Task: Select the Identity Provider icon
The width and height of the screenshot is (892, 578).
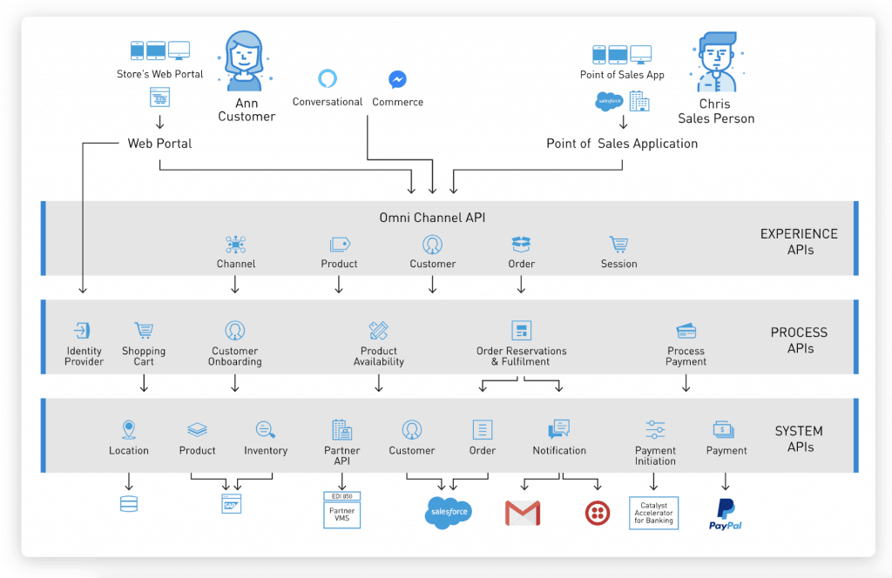Action: pos(83,332)
